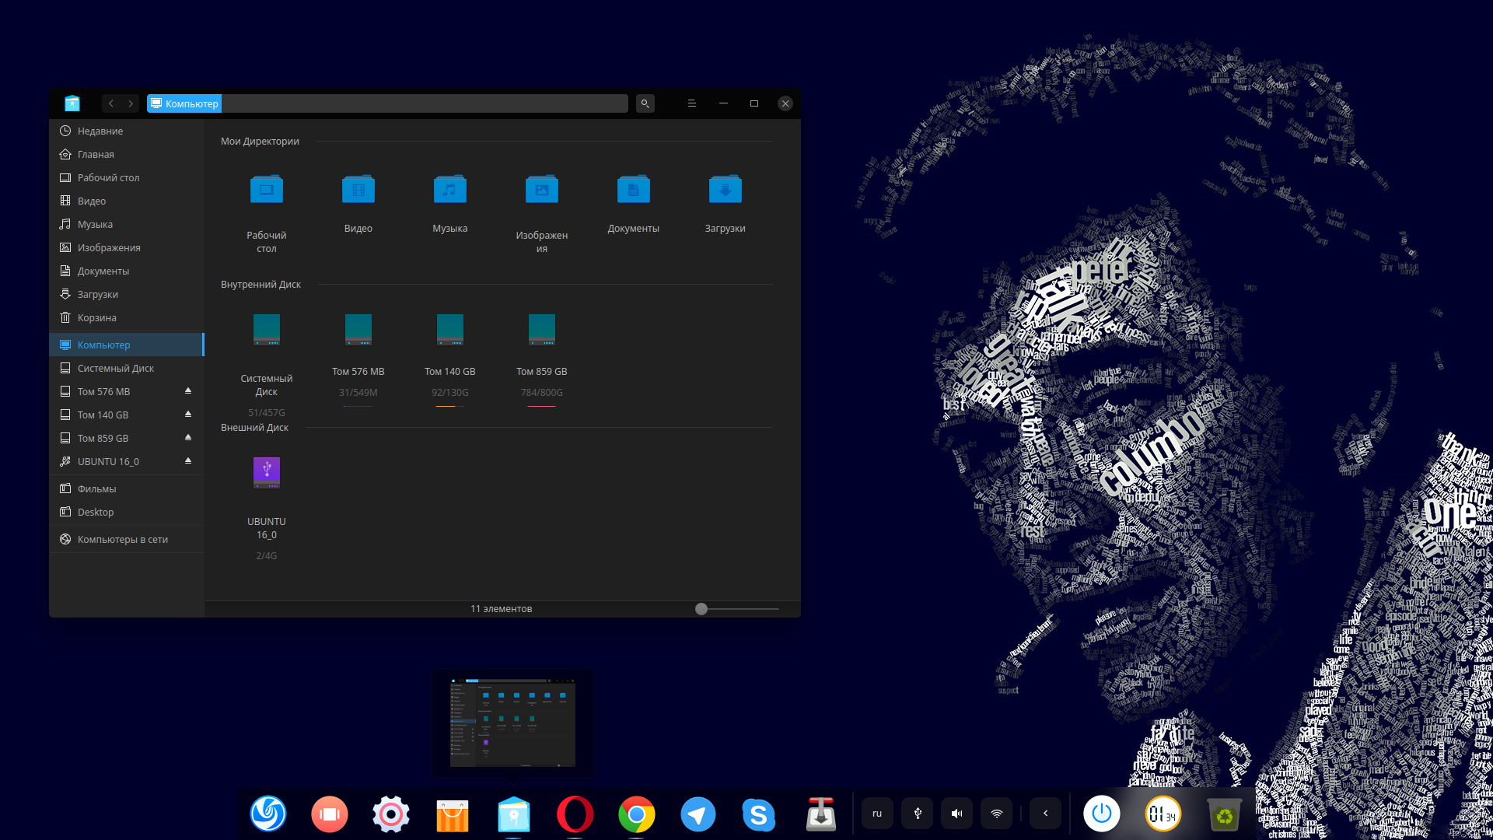The height and width of the screenshot is (840, 1493).
Task: Launch Telegram from dock
Action: [698, 814]
